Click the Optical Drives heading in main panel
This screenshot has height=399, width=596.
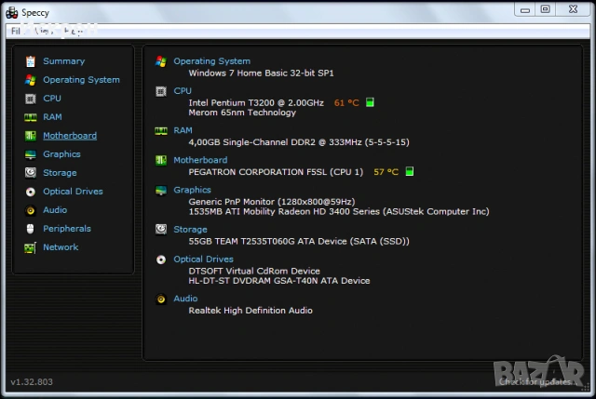click(204, 259)
